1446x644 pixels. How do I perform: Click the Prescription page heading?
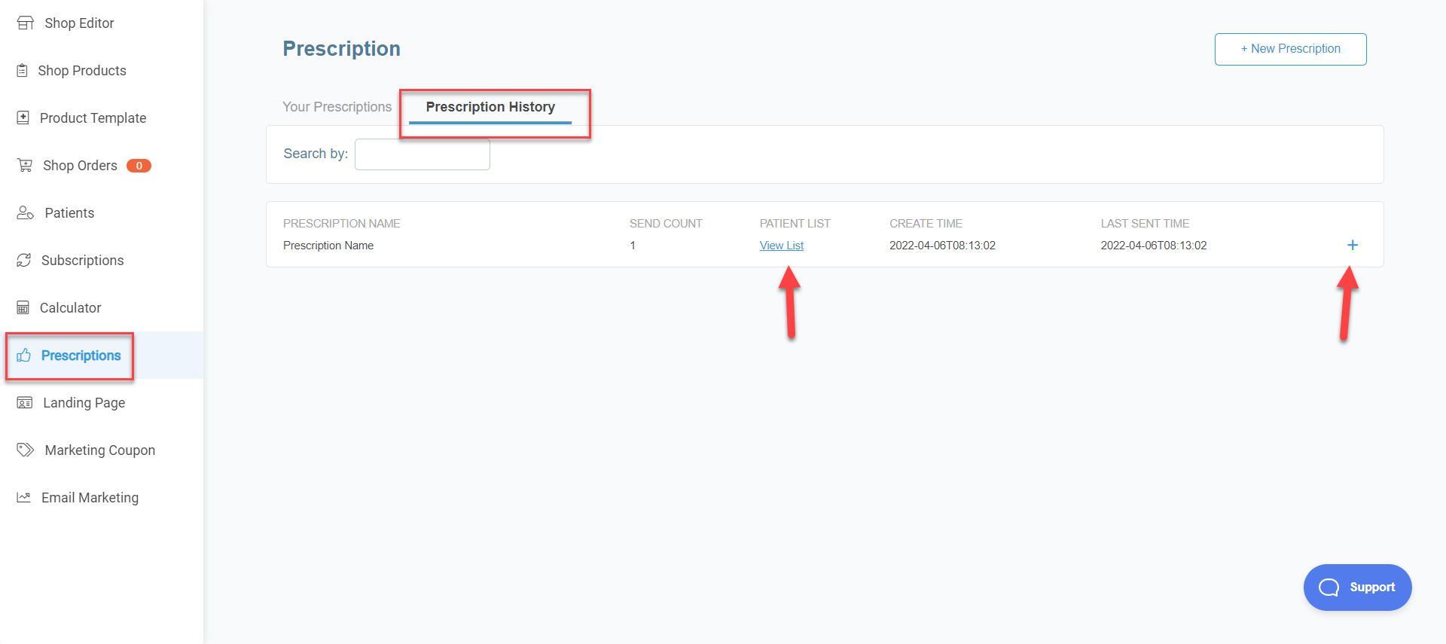click(x=341, y=49)
